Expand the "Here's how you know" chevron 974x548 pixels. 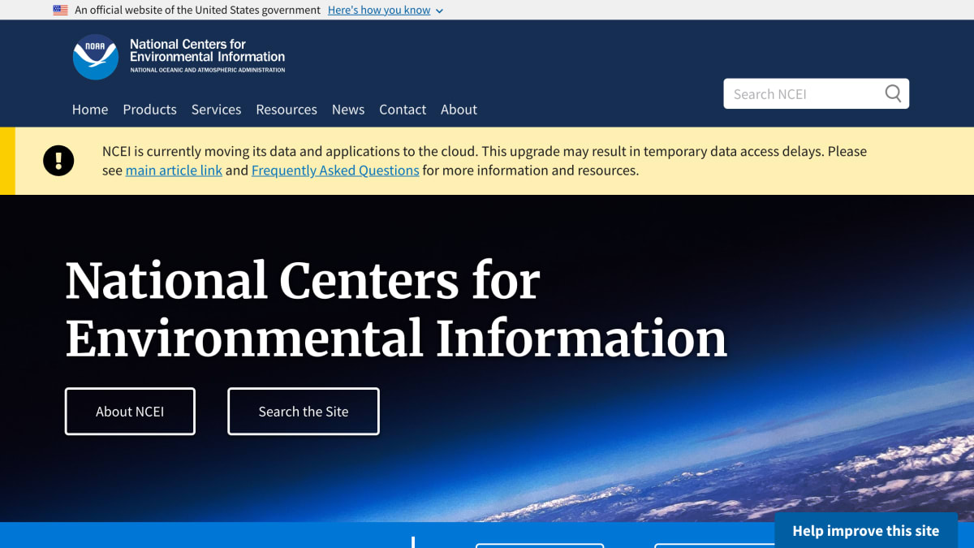click(x=439, y=11)
